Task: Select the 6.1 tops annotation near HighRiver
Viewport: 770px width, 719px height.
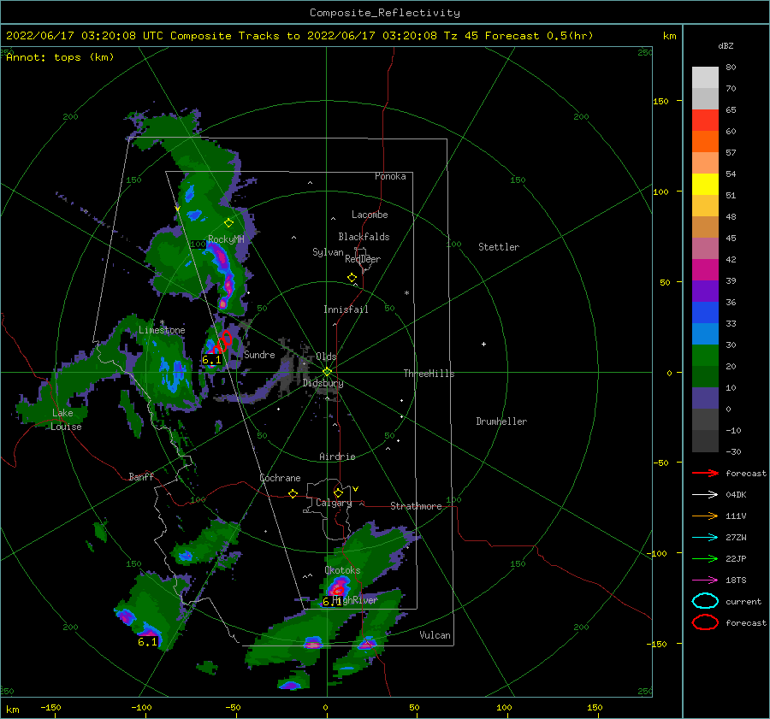Action: [332, 602]
